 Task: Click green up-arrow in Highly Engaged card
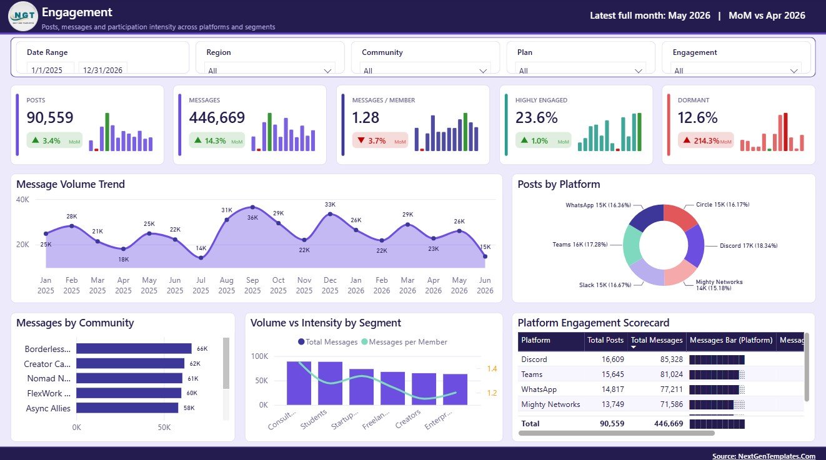click(x=524, y=140)
